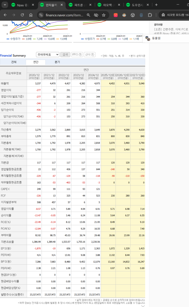Image resolution: width=189 pixels, height=307 pixels.
Task: Click the IFRS help button
Action: 77,55
